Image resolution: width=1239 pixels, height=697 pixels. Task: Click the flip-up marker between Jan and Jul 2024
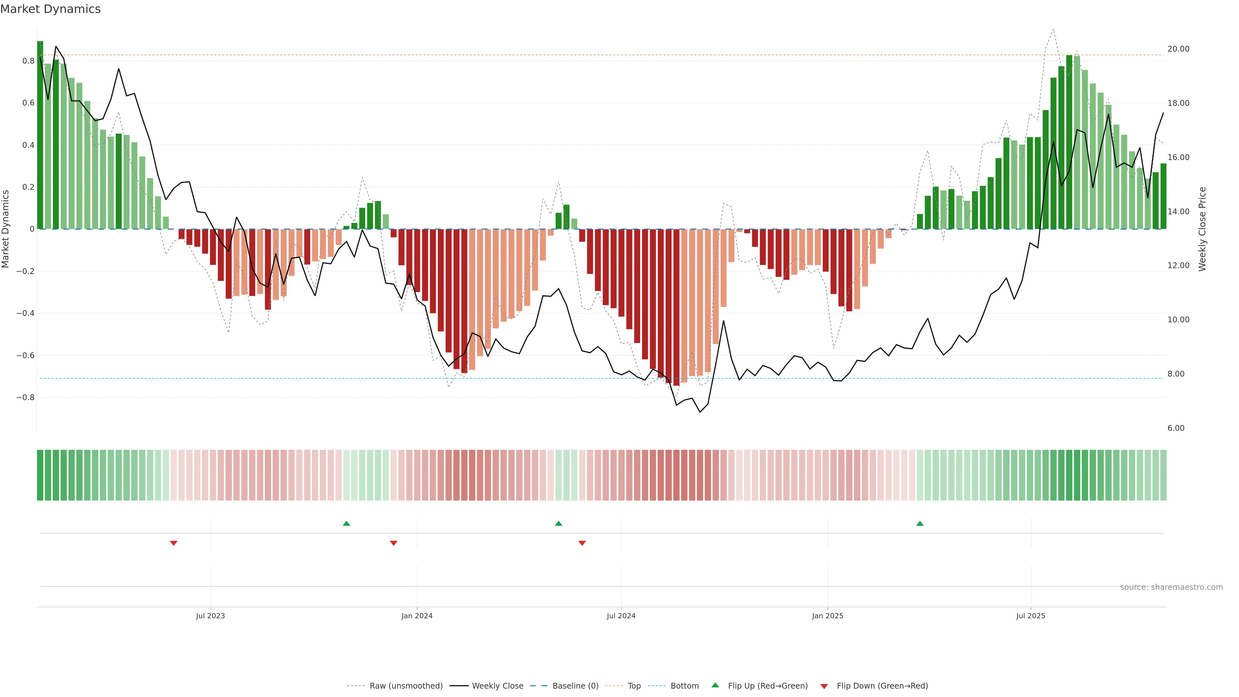(x=559, y=523)
